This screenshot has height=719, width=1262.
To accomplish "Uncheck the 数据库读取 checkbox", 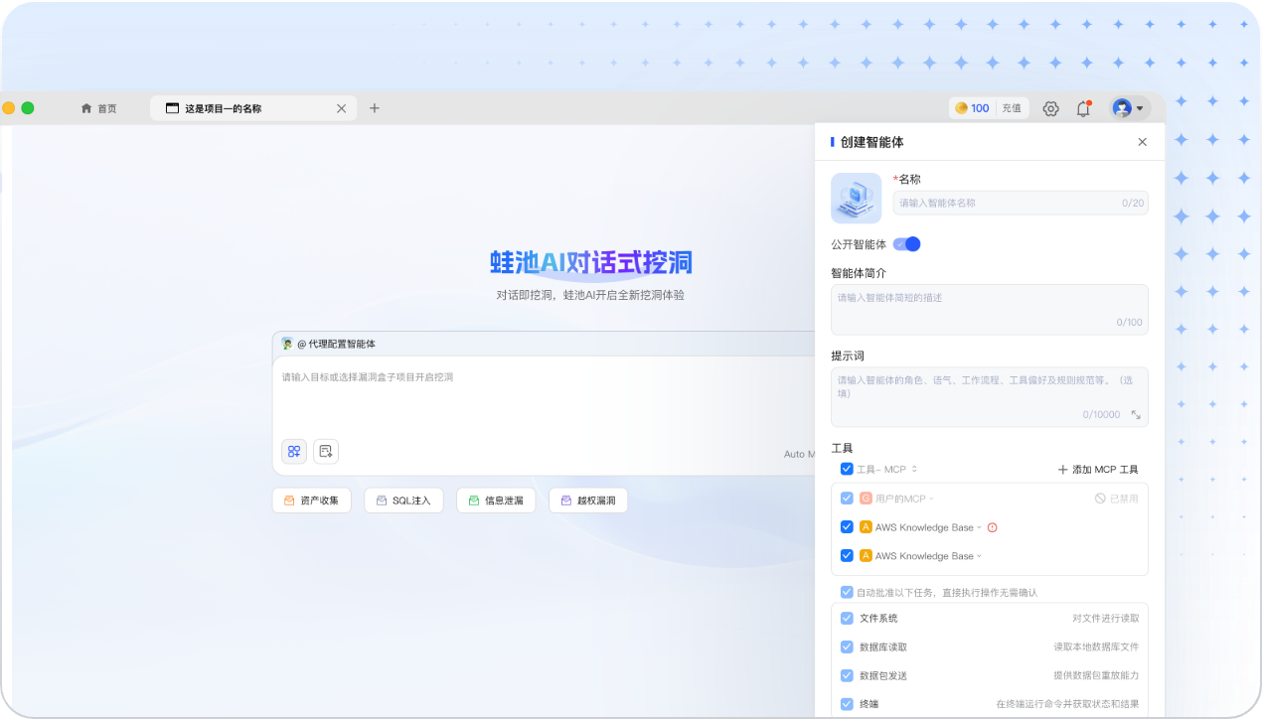I will pyautogui.click(x=847, y=647).
